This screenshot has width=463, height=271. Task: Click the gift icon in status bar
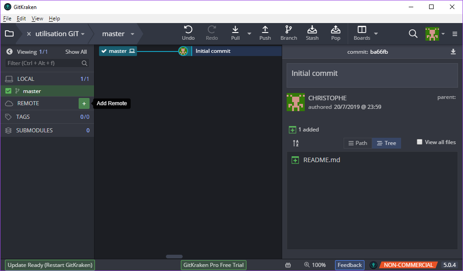[288, 265]
